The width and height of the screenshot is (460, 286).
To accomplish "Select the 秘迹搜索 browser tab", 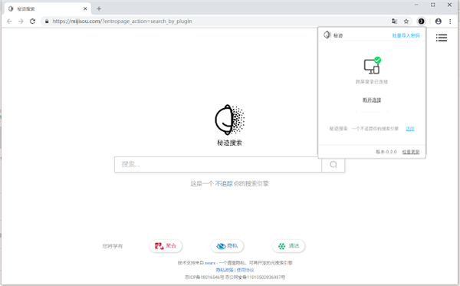I will (48, 8).
